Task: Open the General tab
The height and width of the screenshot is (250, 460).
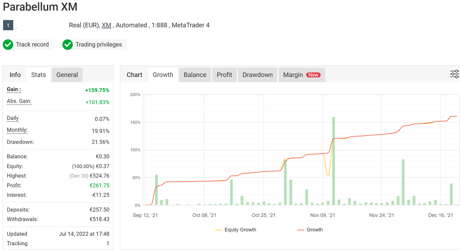Action: (x=67, y=75)
